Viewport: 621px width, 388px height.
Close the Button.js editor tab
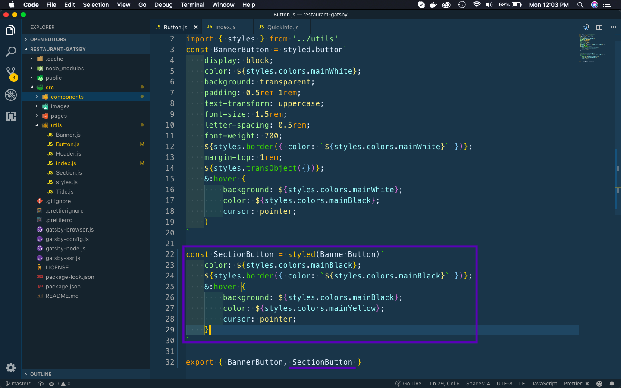[196, 27]
